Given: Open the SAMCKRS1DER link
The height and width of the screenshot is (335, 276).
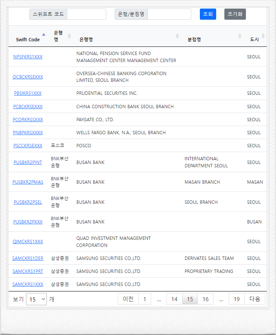Looking at the screenshot, I should tap(28, 258).
